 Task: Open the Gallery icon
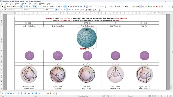74,7
